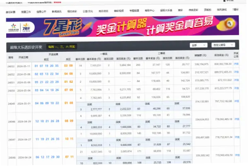Open 详情 for draw 24052
Image resolution: width=248 pixels, height=166 pixels.
pyautogui.click(x=236, y=72)
